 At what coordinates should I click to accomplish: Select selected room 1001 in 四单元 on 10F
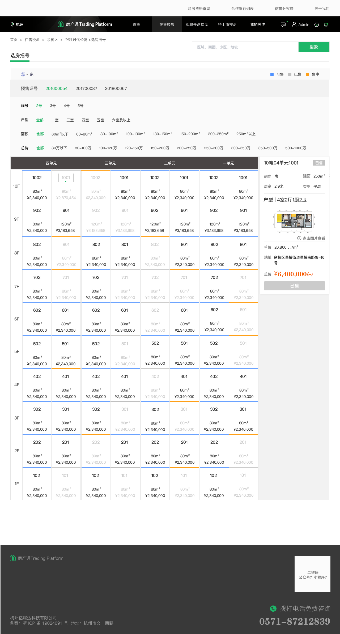coord(66,187)
